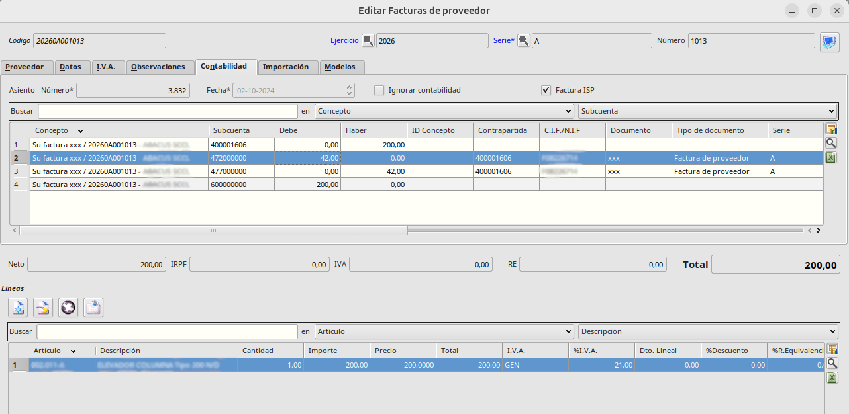Click the Asiento Número field showing 3.832

click(x=133, y=90)
